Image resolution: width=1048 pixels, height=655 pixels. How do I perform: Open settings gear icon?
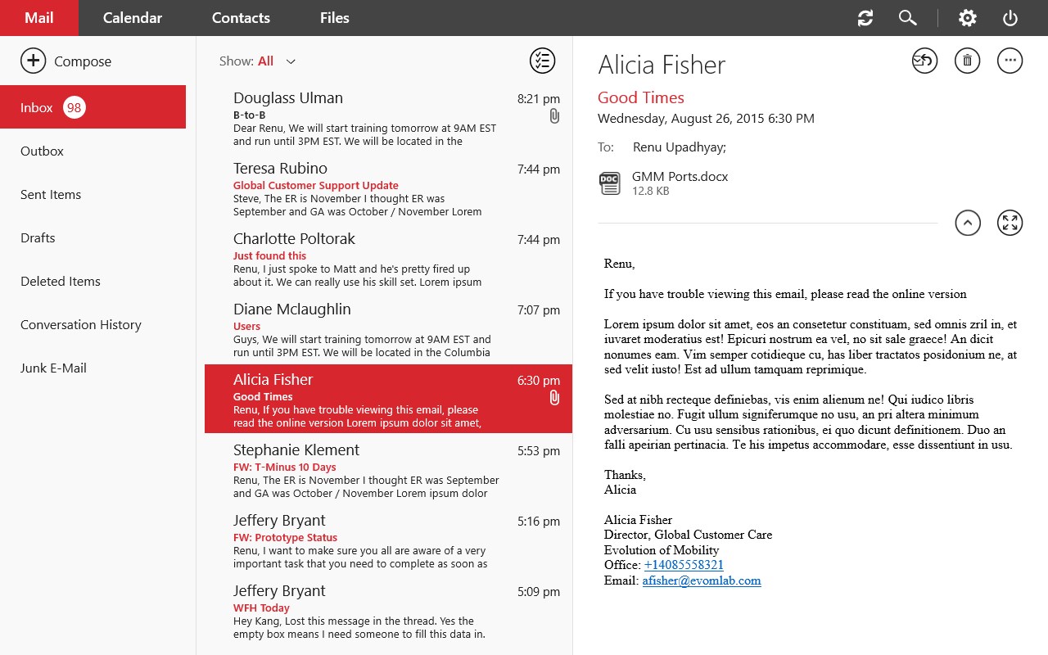point(968,18)
